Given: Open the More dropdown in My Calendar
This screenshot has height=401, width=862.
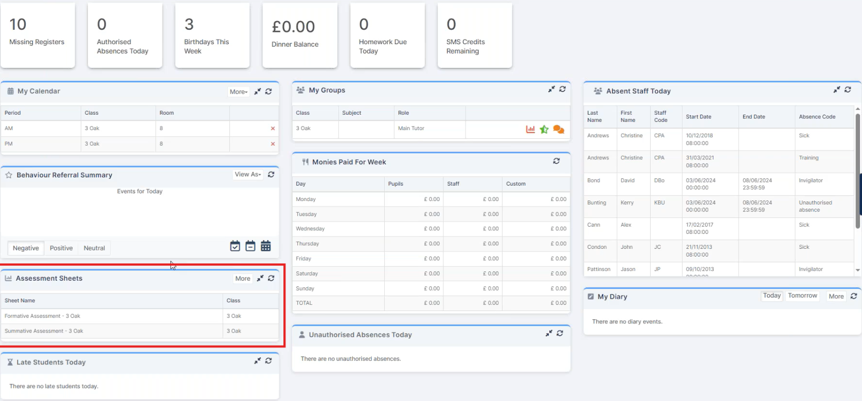Looking at the screenshot, I should (x=239, y=92).
